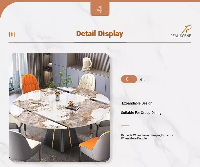The width and height of the screenshot is (200, 167).
Task: Click "Suitable For Group Dining" text
Action: coord(141,113)
